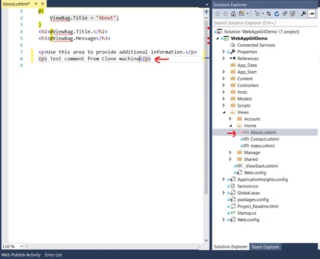Select the App_Data folder

click(247, 65)
